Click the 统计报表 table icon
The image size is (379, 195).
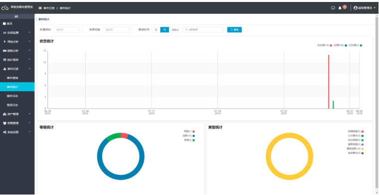click(x=4, y=60)
